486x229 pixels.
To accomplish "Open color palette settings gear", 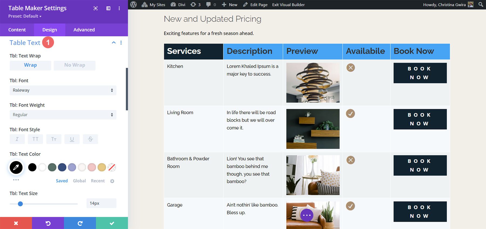I will point(112,181).
